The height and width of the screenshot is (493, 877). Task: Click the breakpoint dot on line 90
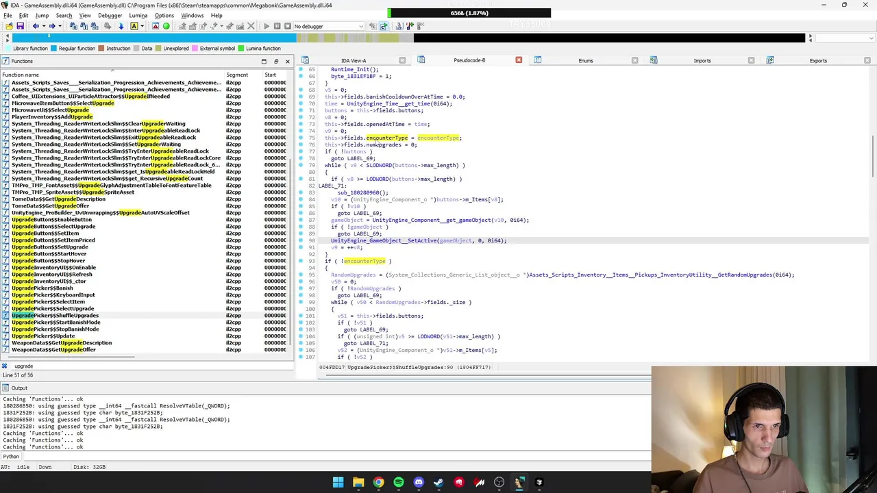[301, 240]
